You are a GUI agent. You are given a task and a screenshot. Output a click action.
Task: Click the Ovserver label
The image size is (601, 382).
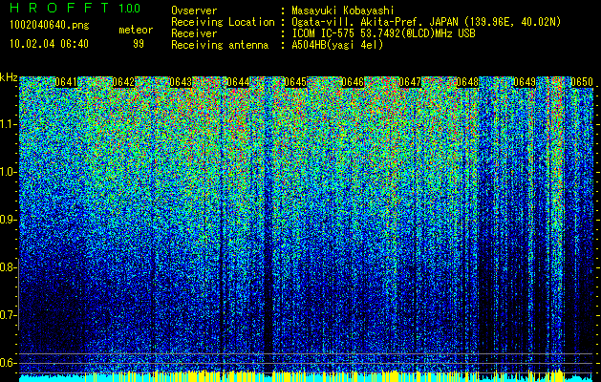click(194, 11)
